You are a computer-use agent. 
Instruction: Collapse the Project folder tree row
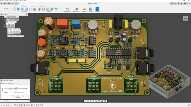4,26
